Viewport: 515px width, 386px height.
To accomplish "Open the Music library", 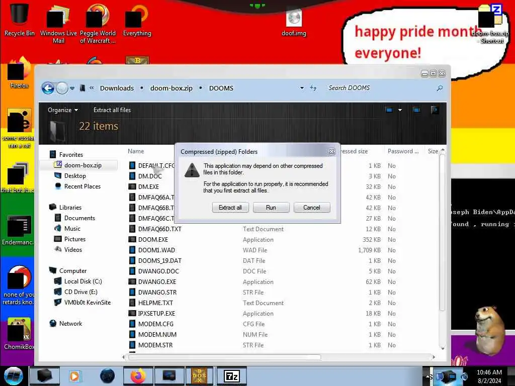I will pos(72,229).
